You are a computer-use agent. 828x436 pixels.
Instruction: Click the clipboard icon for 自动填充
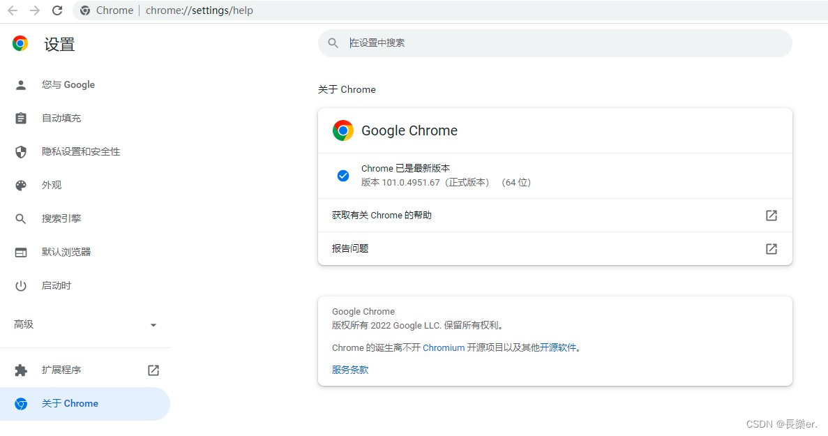(21, 118)
